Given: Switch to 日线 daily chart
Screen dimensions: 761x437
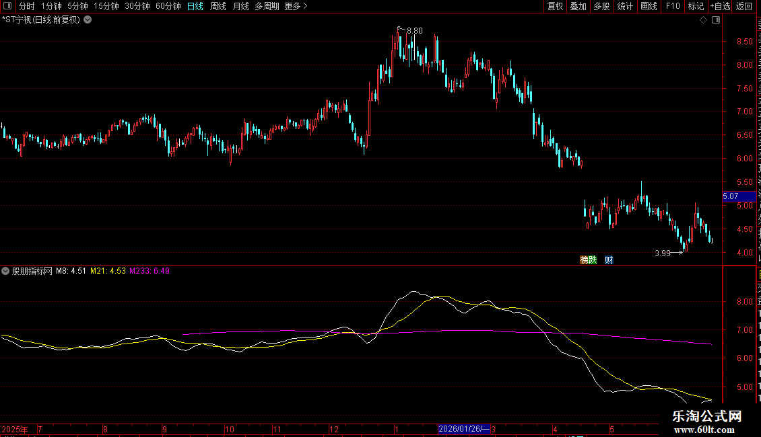Looking at the screenshot, I should tap(195, 6).
